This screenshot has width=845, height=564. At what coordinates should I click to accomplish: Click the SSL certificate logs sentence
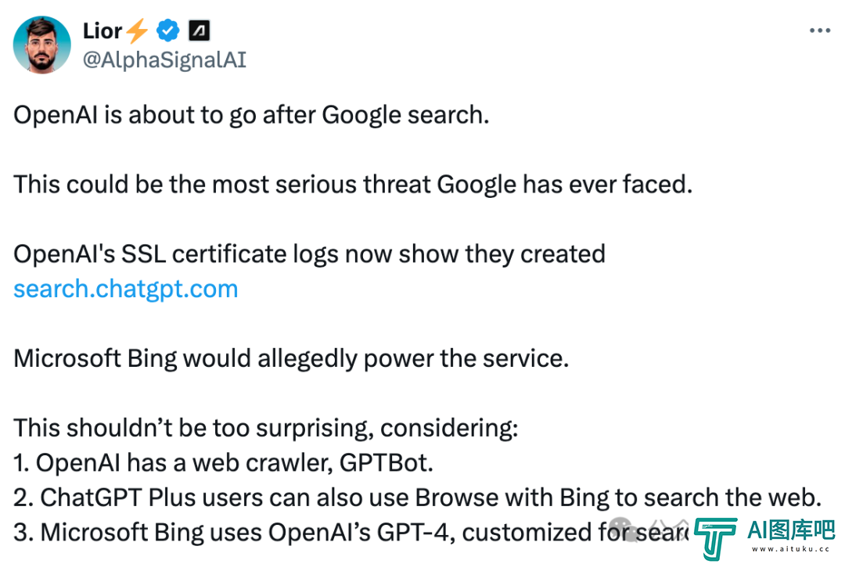pyautogui.click(x=309, y=254)
